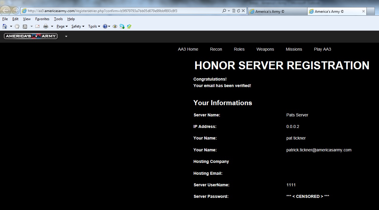Click the RSS feeds icon

[x=25, y=26]
